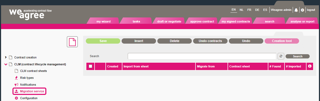The height and width of the screenshot is (101, 320).
Task: Select CLM (contract lifecycle management) label
Action: [40, 64]
